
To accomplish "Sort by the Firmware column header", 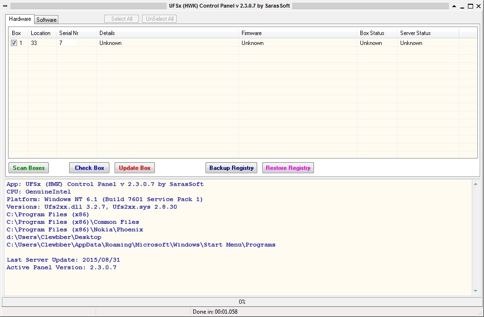I will click(x=298, y=33).
